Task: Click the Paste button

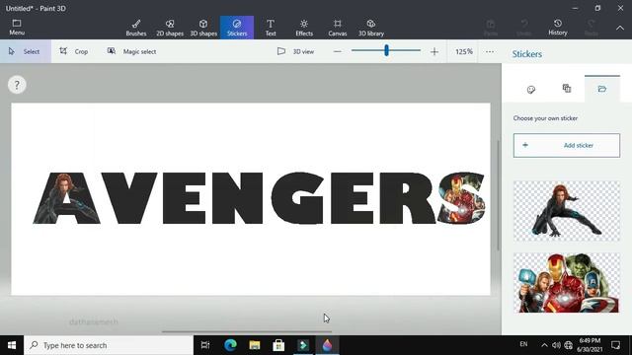Action: pyautogui.click(x=491, y=28)
